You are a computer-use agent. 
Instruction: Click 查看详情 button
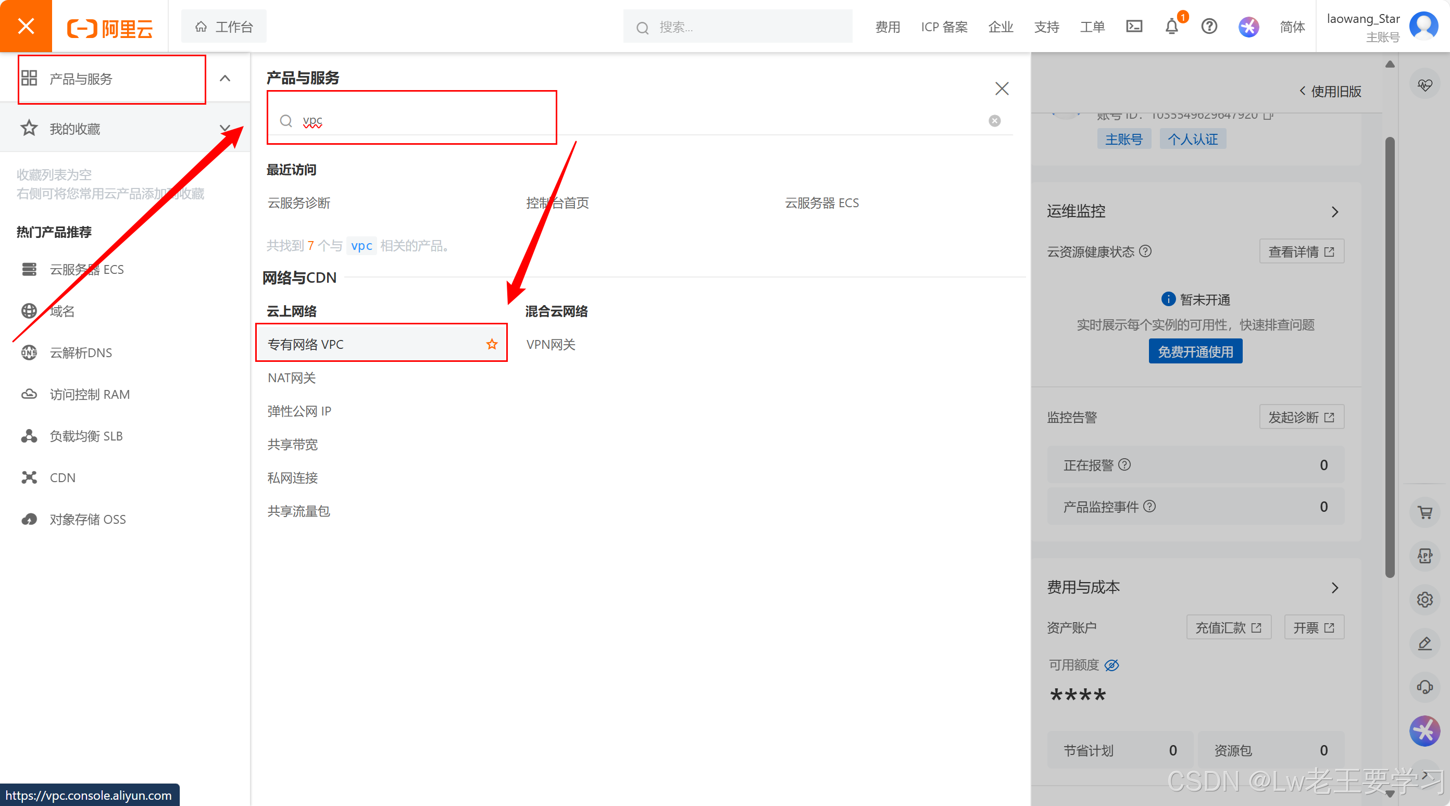[1301, 251]
